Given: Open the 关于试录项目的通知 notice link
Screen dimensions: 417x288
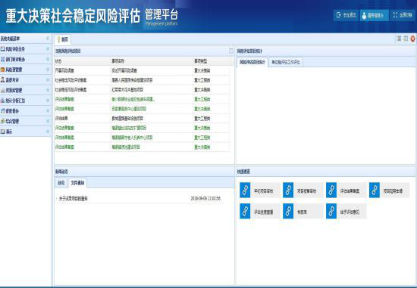Looking at the screenshot, I should point(73,199).
